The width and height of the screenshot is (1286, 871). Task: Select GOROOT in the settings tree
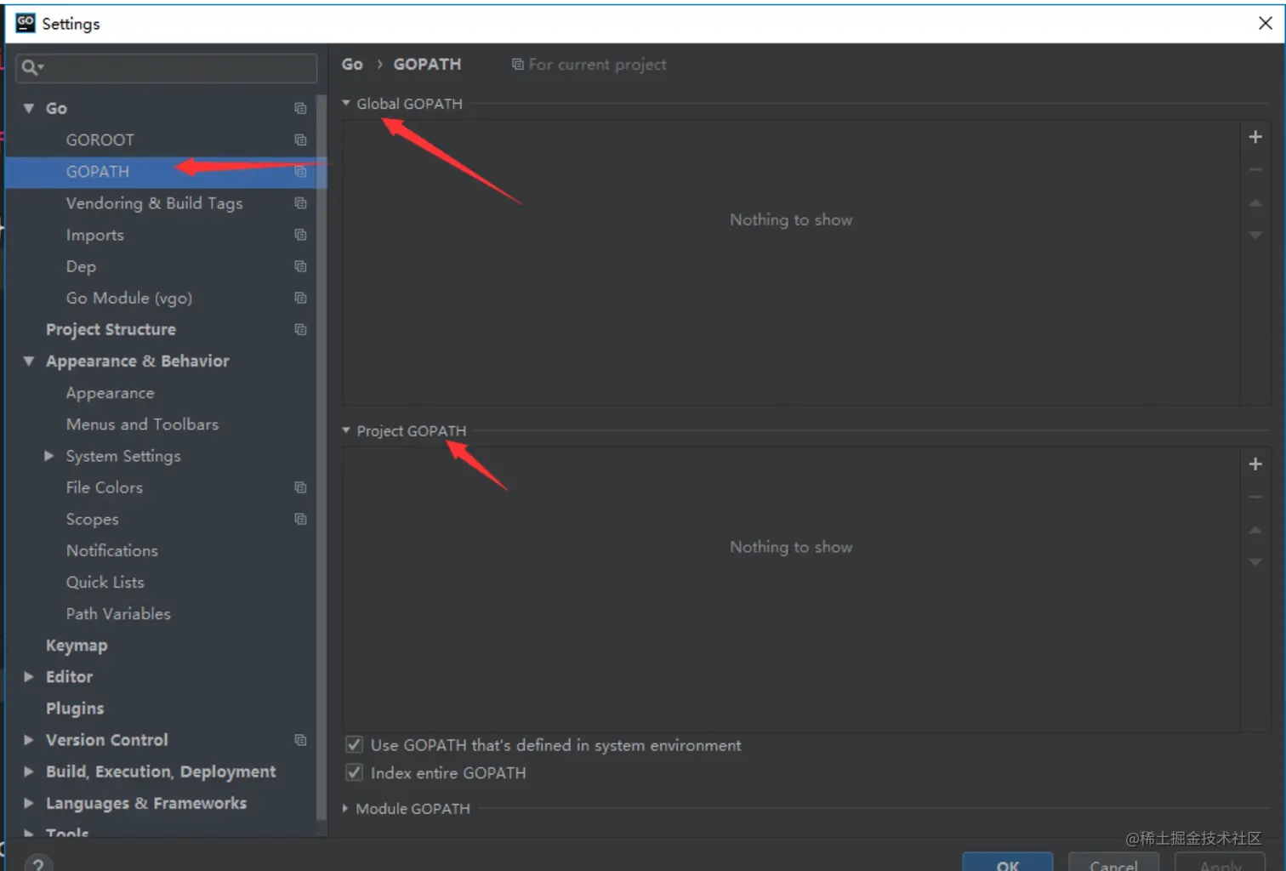pos(100,139)
